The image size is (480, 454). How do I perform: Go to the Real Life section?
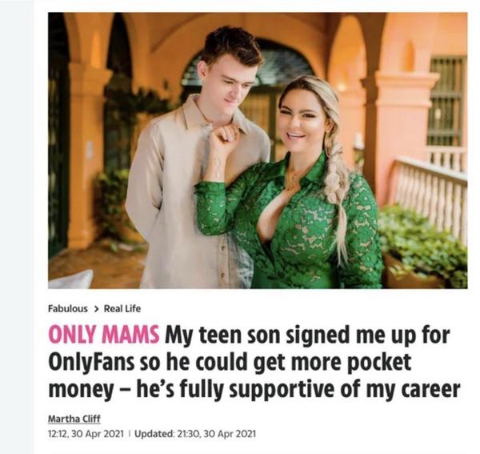122,308
